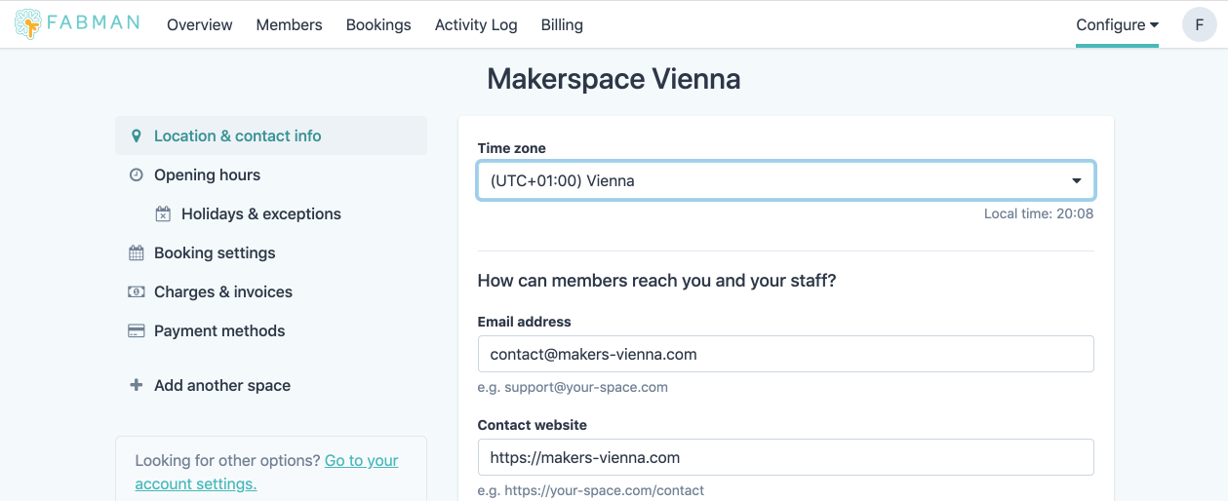Click the plus icon to add space
This screenshot has height=501, width=1228.
[137, 386]
